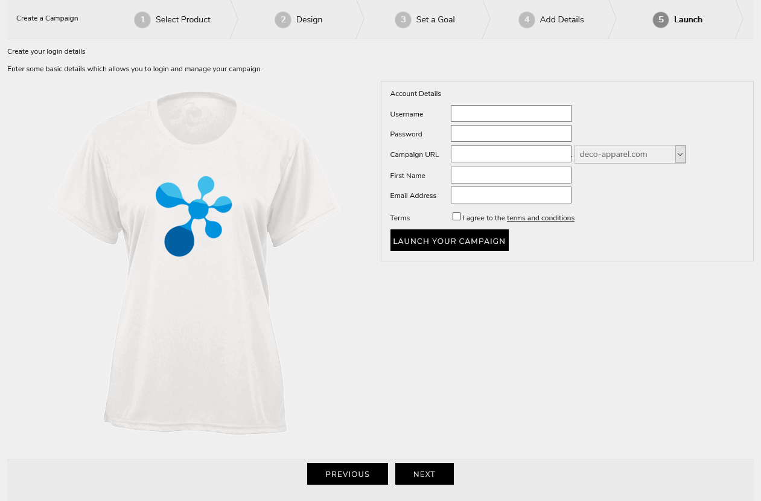The height and width of the screenshot is (501, 761).
Task: Click the domain dropdown arrow button
Action: (680, 154)
